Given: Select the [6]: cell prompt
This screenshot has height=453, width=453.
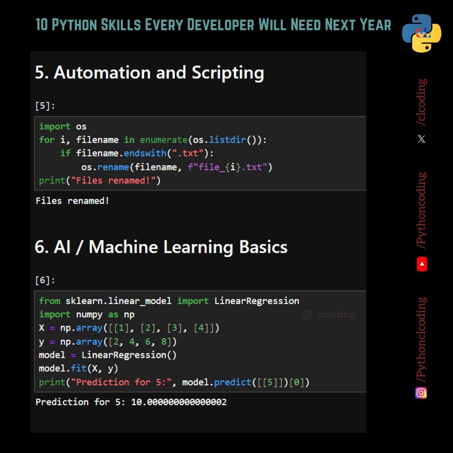Looking at the screenshot, I should pos(45,280).
